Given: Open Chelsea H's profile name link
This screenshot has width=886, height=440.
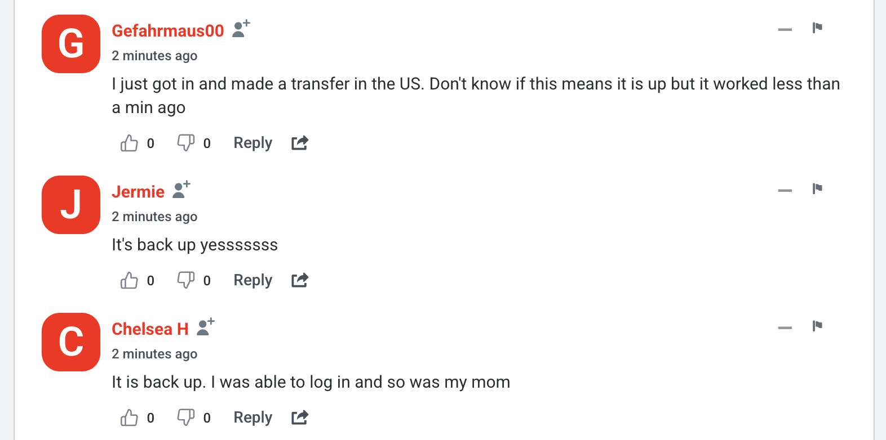Looking at the screenshot, I should (150, 329).
